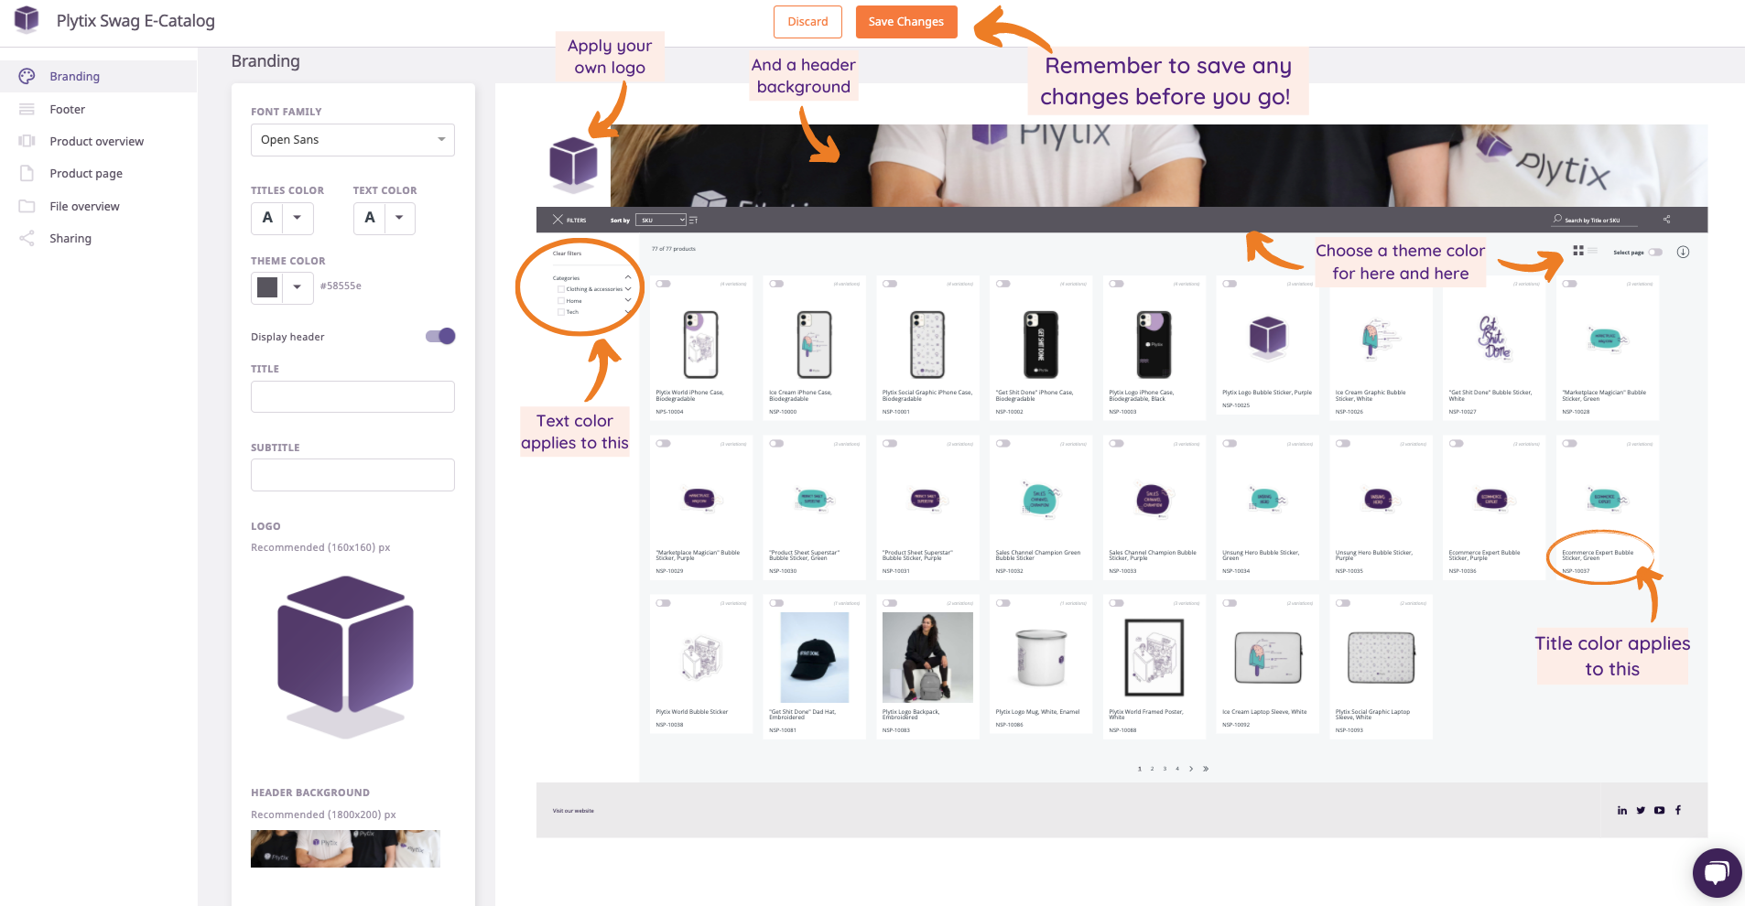Click the LinkedIn icon in footer
This screenshot has width=1745, height=906.
point(1622,810)
